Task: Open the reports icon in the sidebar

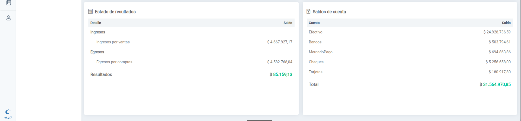Action: [x=8, y=3]
